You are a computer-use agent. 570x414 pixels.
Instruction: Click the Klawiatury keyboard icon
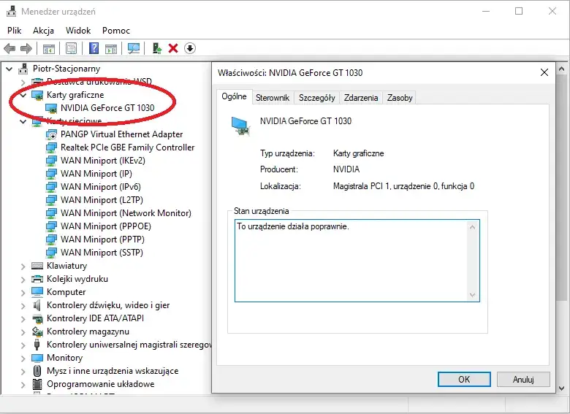(x=37, y=266)
